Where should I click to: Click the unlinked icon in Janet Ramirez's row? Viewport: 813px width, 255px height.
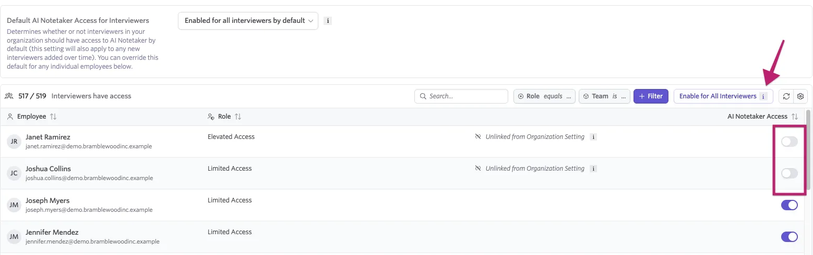(477, 137)
